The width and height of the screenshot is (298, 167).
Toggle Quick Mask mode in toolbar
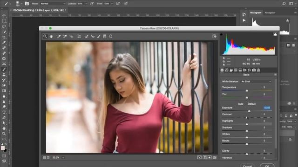point(4,156)
